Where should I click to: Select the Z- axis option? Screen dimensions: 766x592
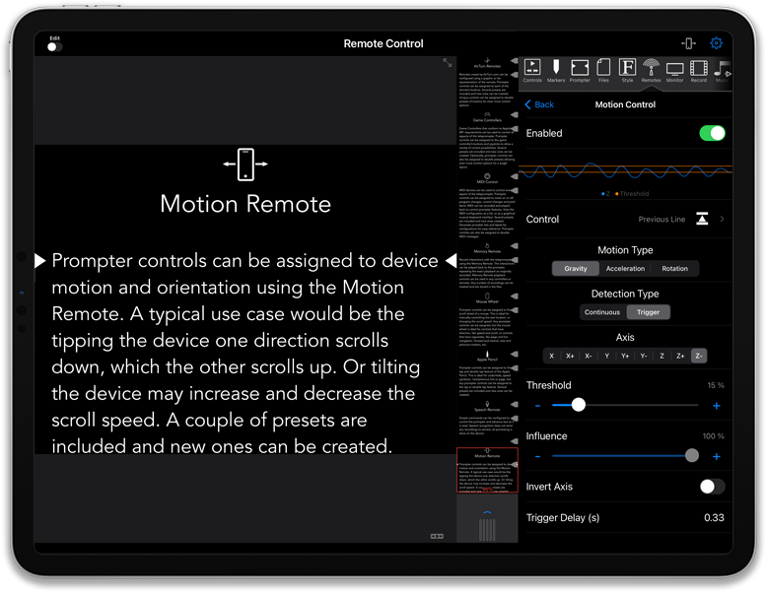(699, 356)
